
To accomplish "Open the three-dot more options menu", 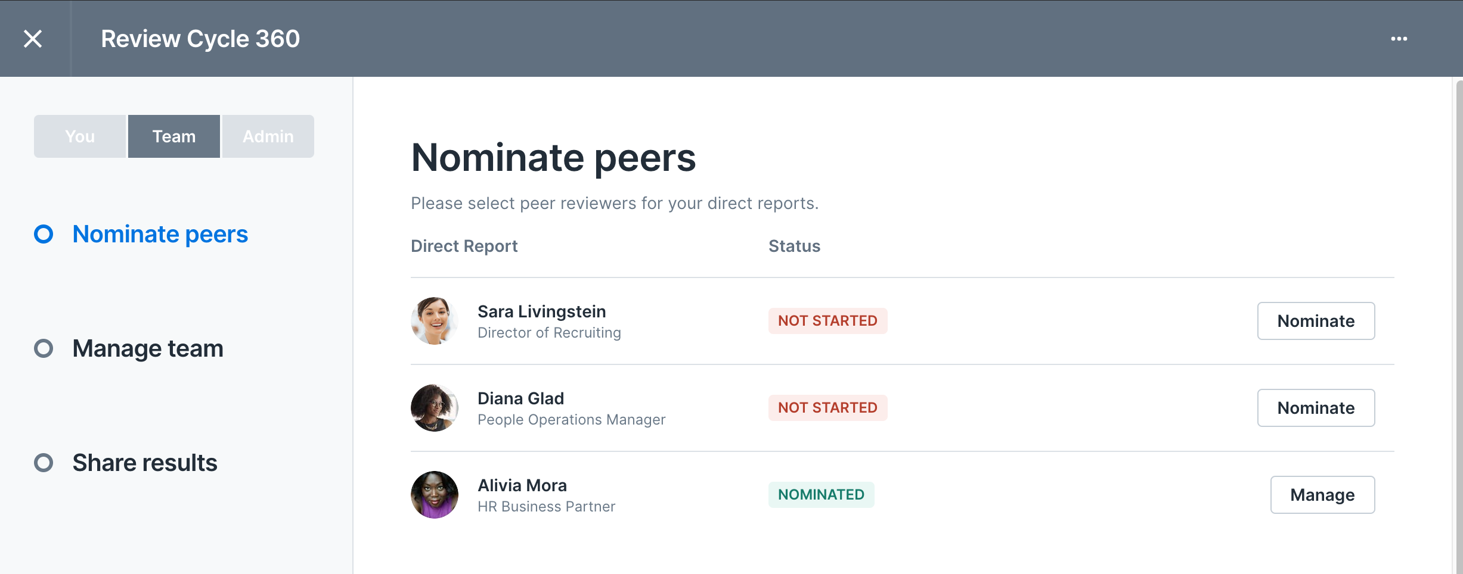I will [x=1399, y=39].
